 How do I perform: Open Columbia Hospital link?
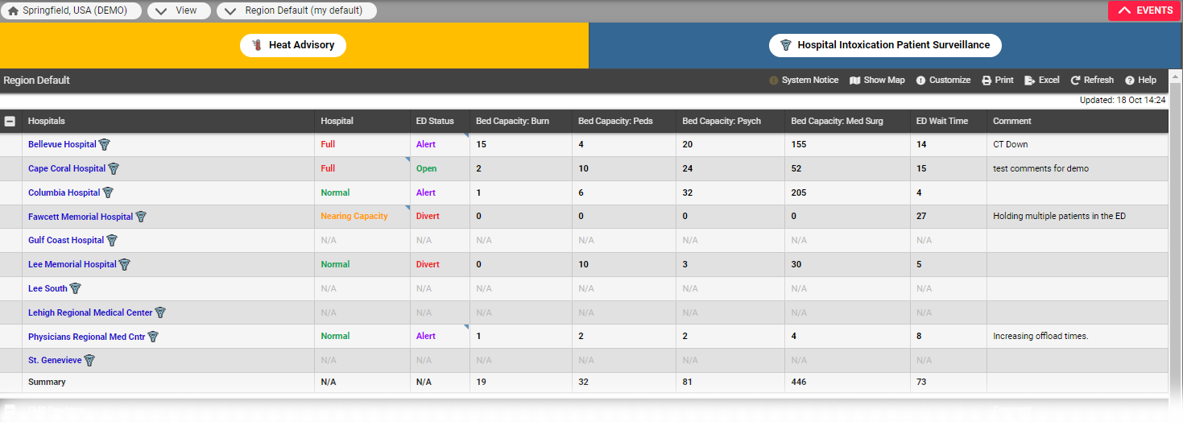(x=64, y=193)
